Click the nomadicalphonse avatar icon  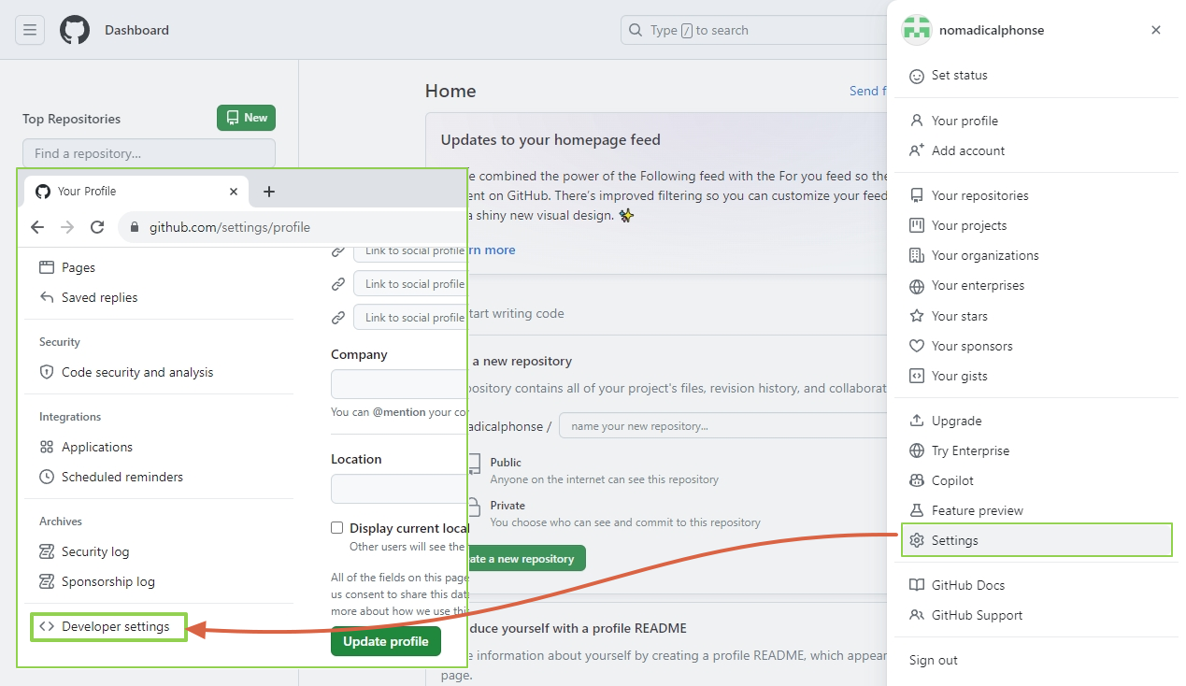917,30
